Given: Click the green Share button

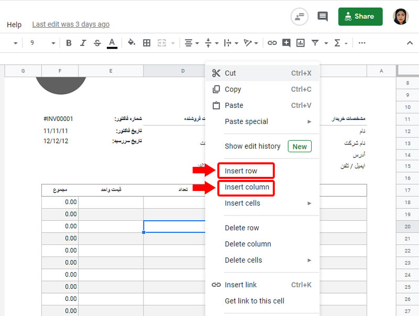Looking at the screenshot, I should pyautogui.click(x=360, y=17).
